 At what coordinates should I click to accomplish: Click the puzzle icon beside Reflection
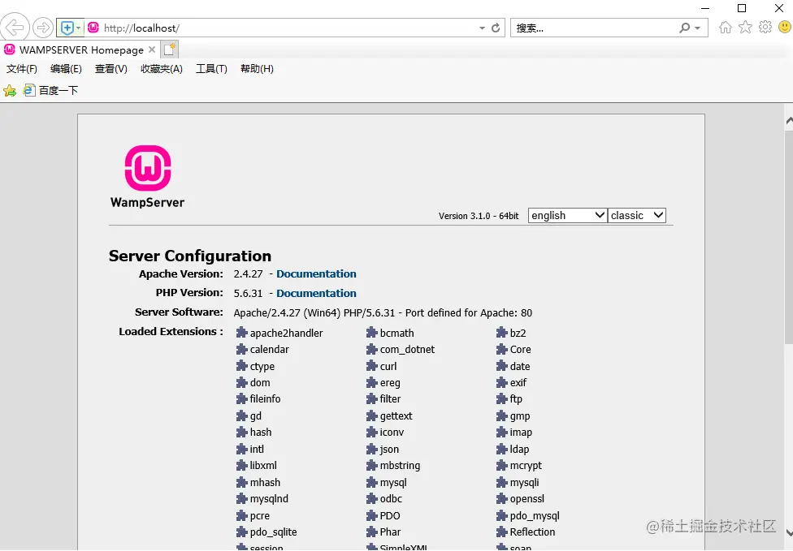coord(501,532)
